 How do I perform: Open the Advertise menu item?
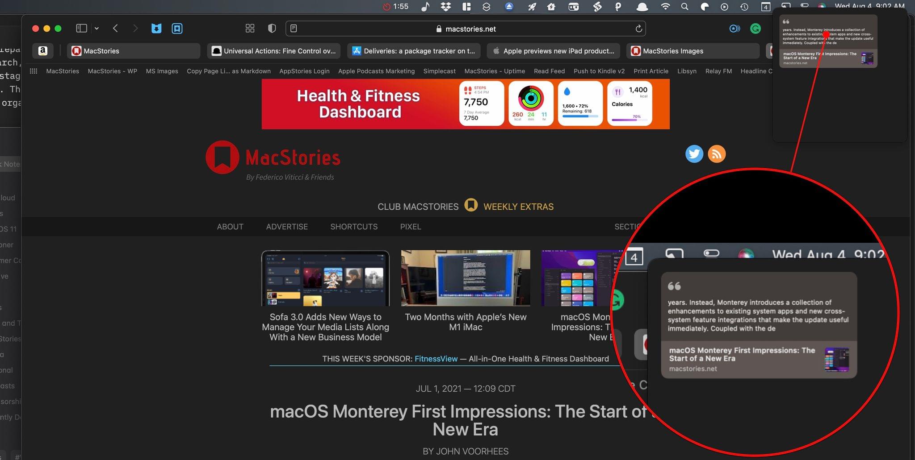(287, 227)
